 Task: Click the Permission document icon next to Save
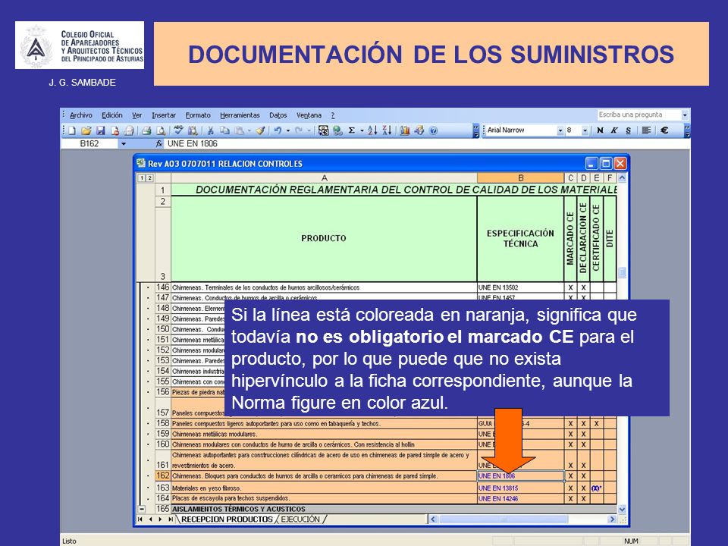point(115,130)
